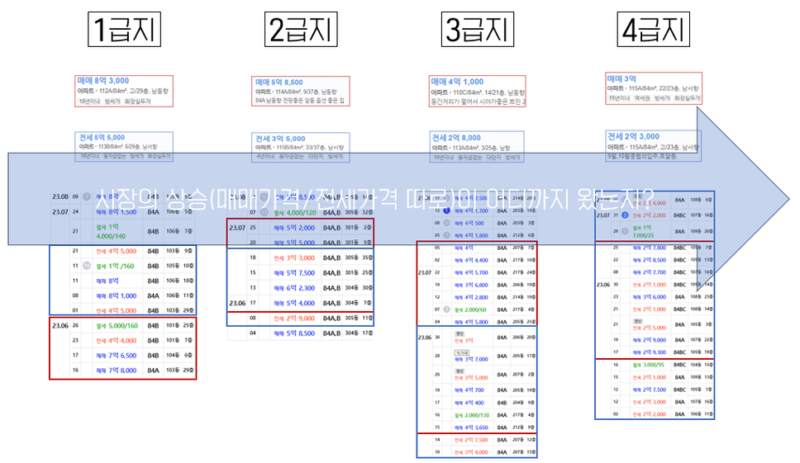The height and width of the screenshot is (463, 800).
Task: Click the 매매 2억 9,000 row
Action: [655, 340]
